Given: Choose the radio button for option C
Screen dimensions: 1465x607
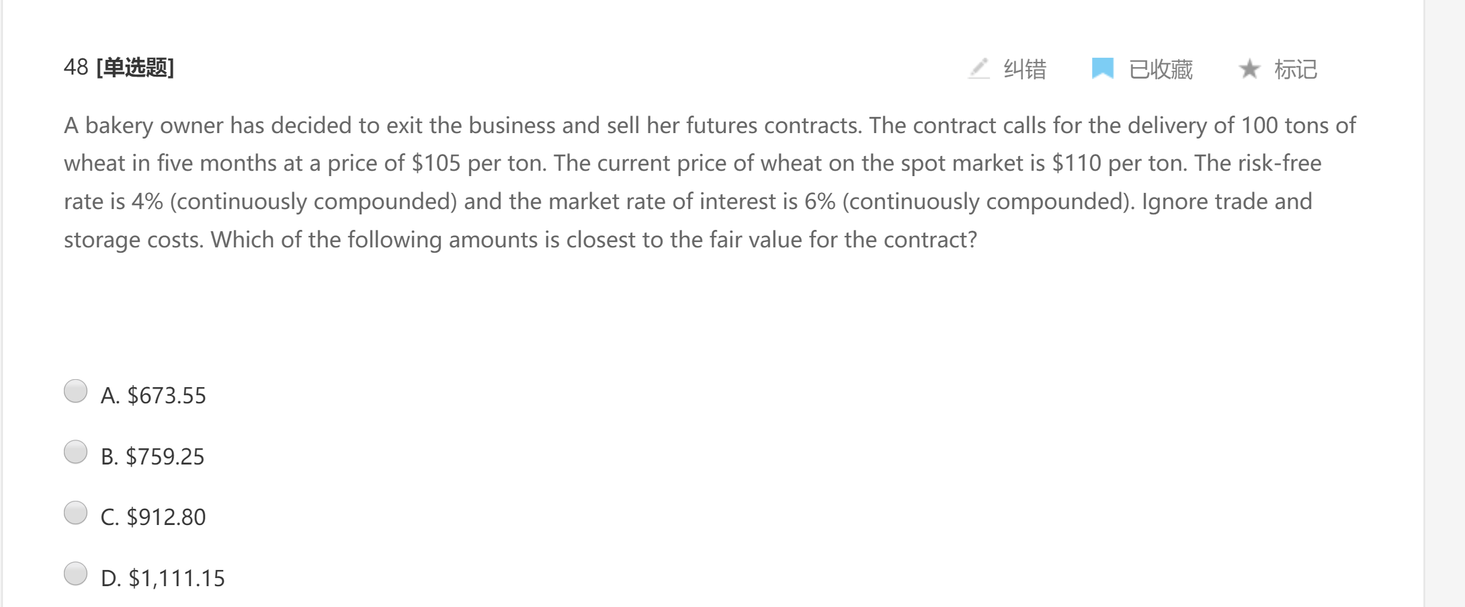Looking at the screenshot, I should click(76, 513).
